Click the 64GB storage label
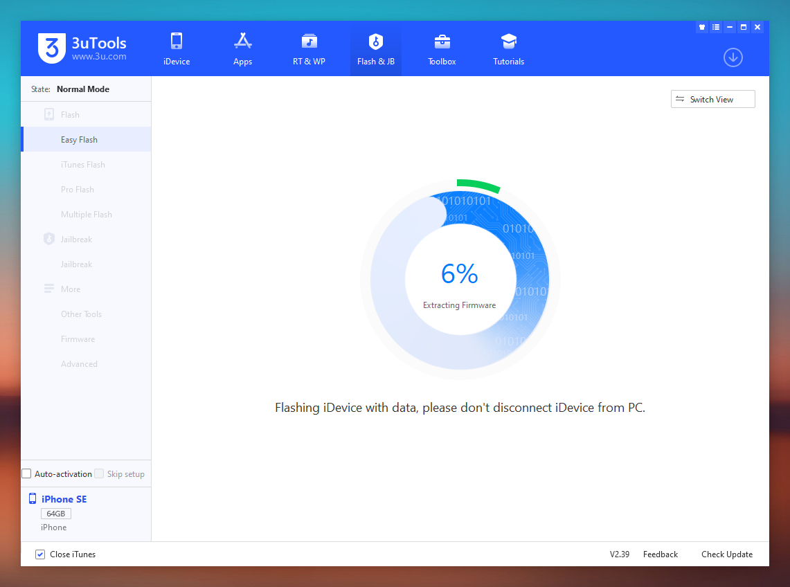This screenshot has height=587, width=790. click(56, 514)
